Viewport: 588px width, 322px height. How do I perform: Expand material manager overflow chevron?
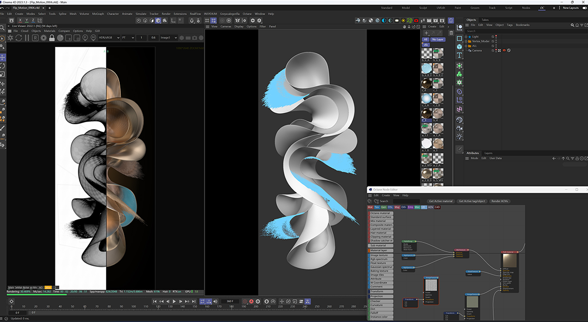coord(448,27)
